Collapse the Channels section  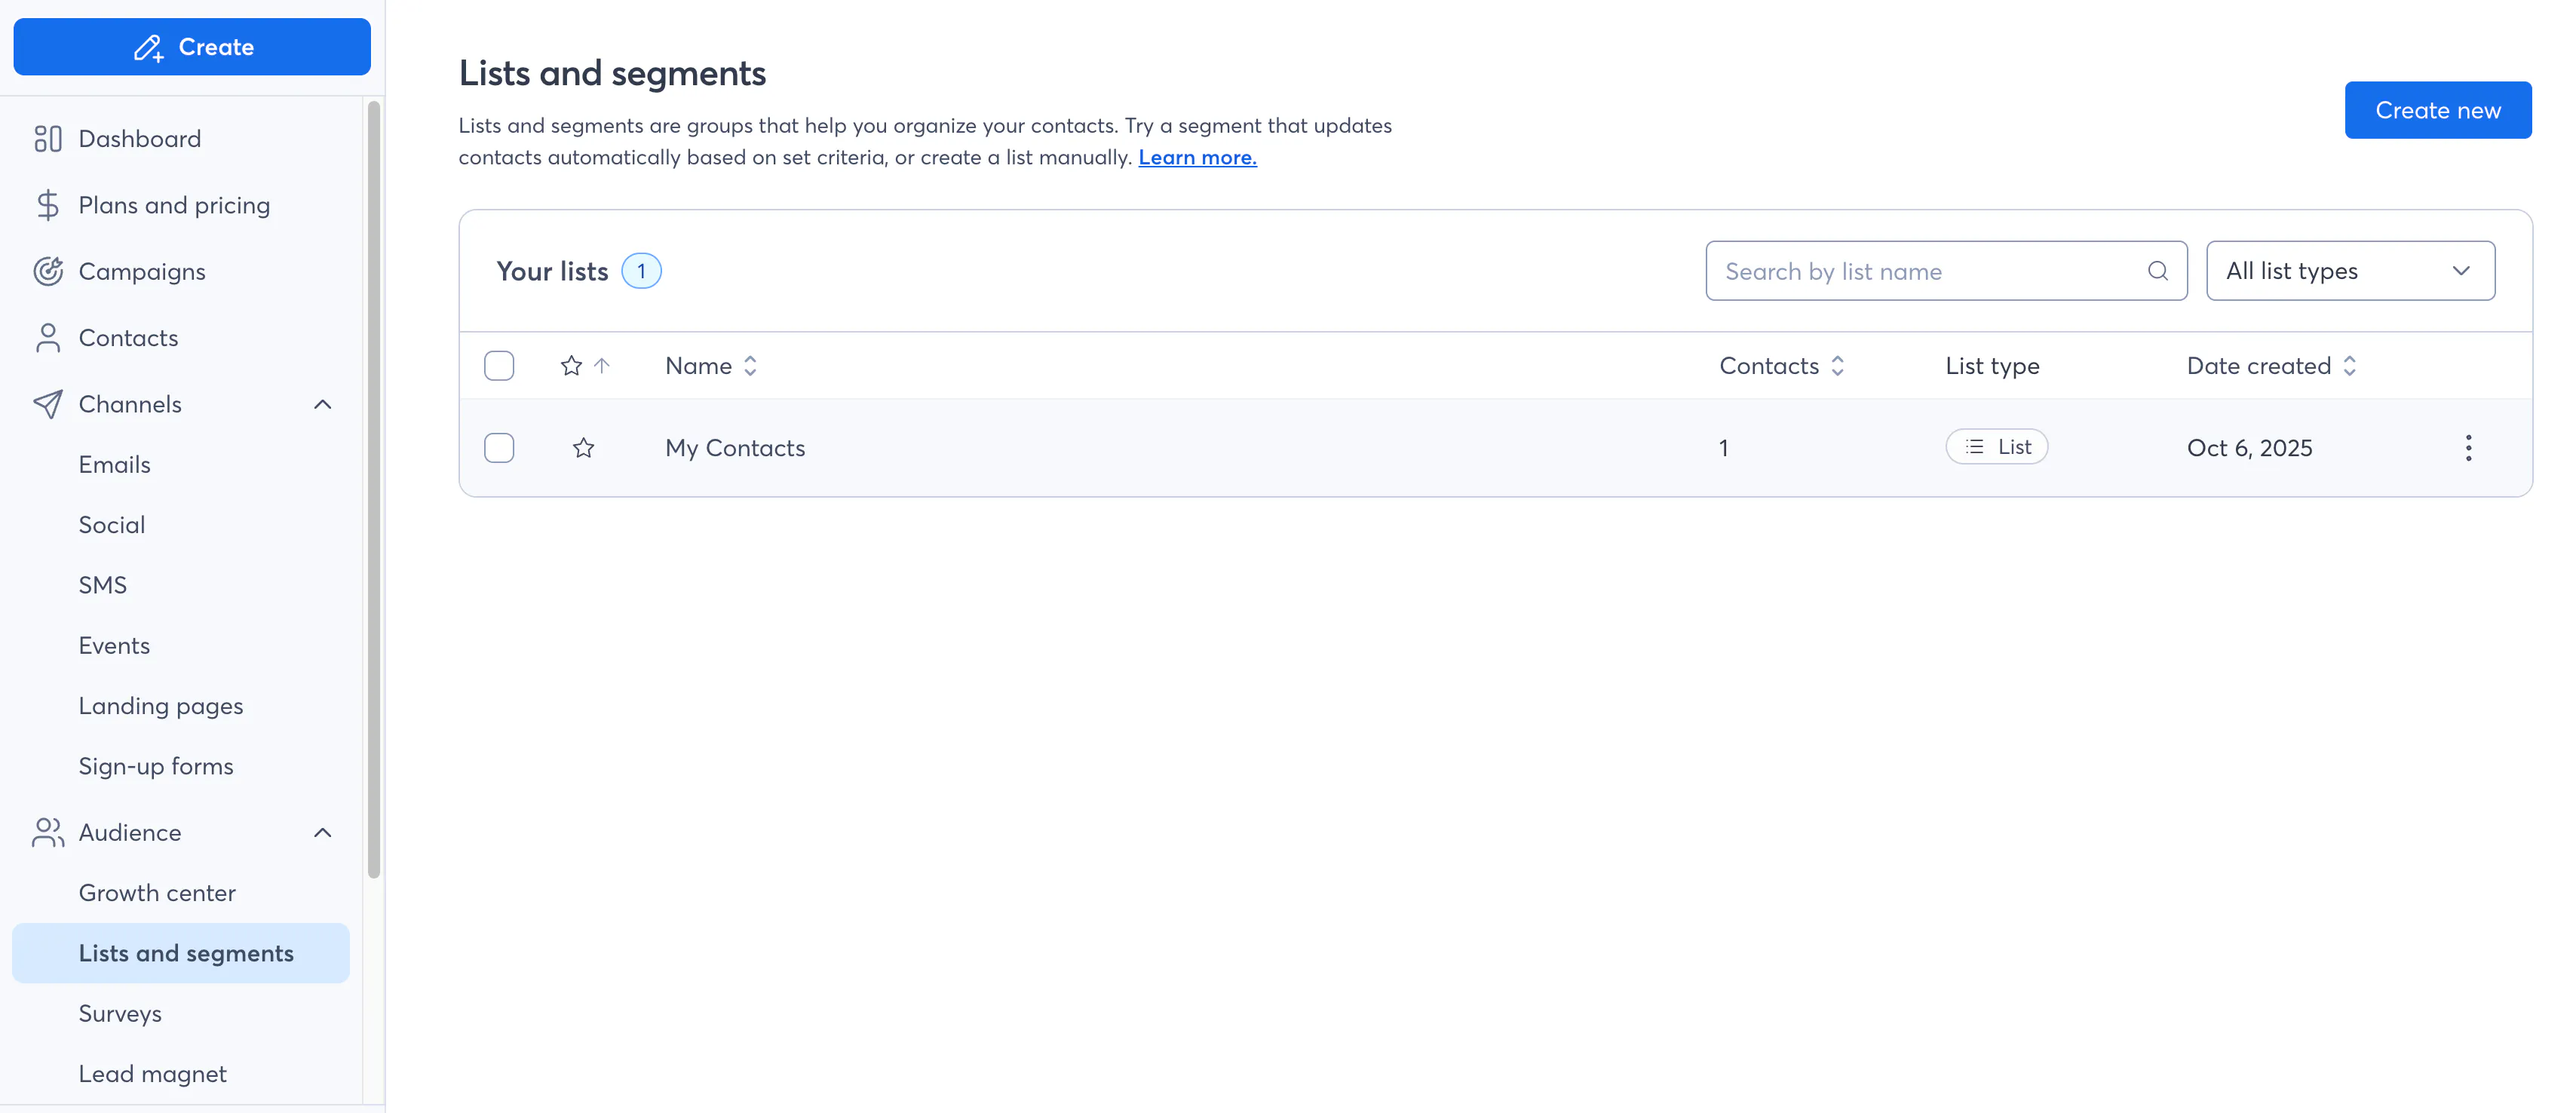pos(322,404)
